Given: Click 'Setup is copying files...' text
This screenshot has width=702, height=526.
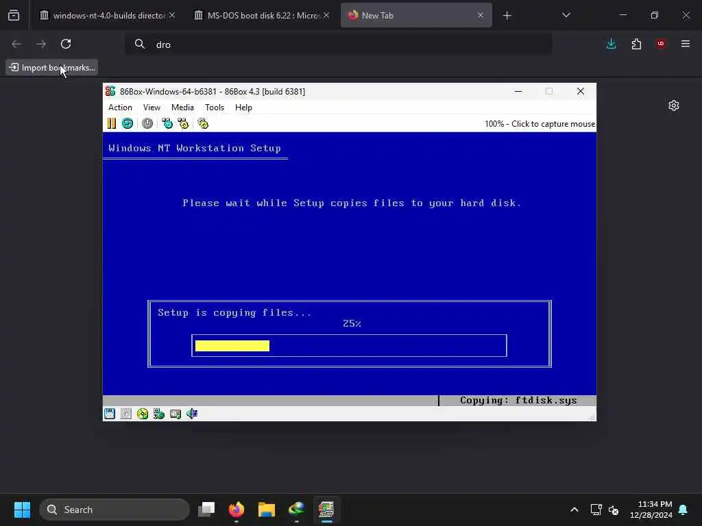Looking at the screenshot, I should click(x=234, y=312).
